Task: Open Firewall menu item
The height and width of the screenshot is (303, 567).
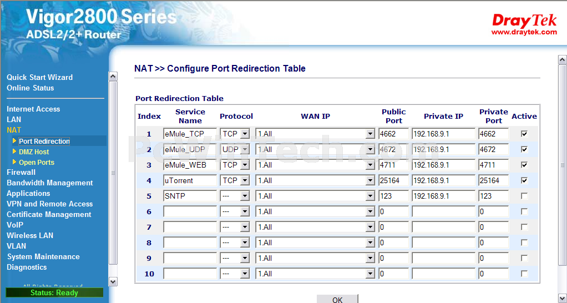Action: (x=21, y=172)
